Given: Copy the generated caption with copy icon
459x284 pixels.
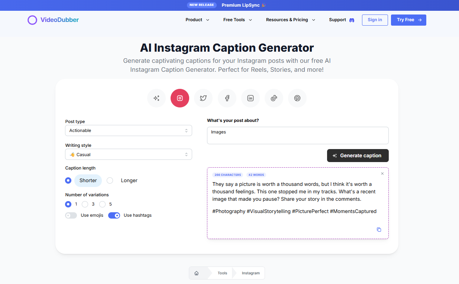Looking at the screenshot, I should pyautogui.click(x=379, y=230).
